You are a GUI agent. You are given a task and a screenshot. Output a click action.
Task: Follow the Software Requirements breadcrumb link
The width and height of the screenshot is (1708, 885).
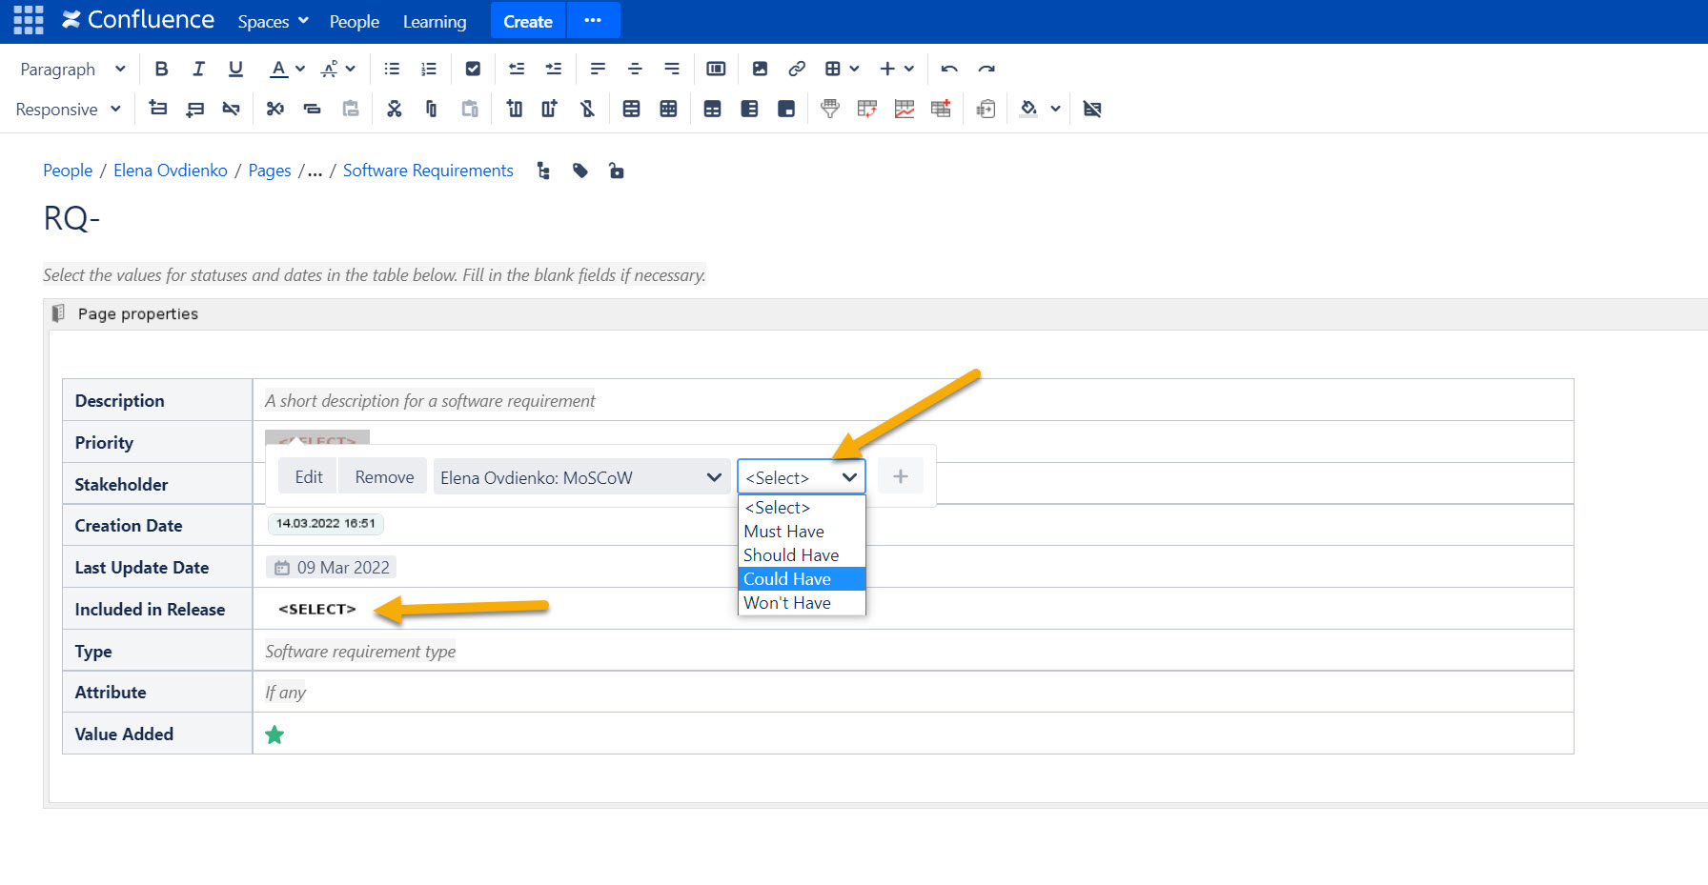(x=428, y=171)
